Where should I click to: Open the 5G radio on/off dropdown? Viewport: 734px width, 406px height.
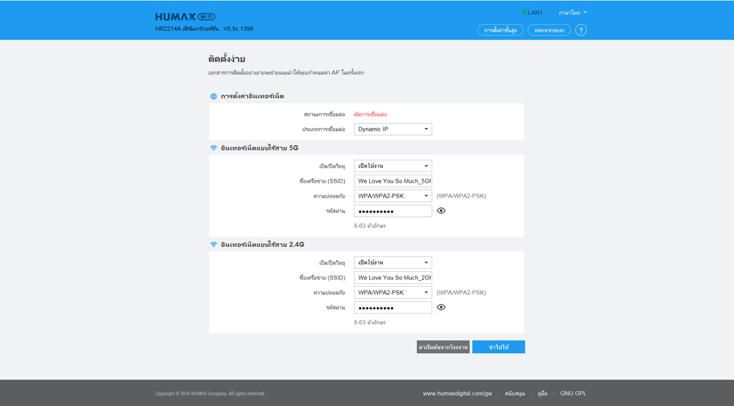(x=393, y=166)
